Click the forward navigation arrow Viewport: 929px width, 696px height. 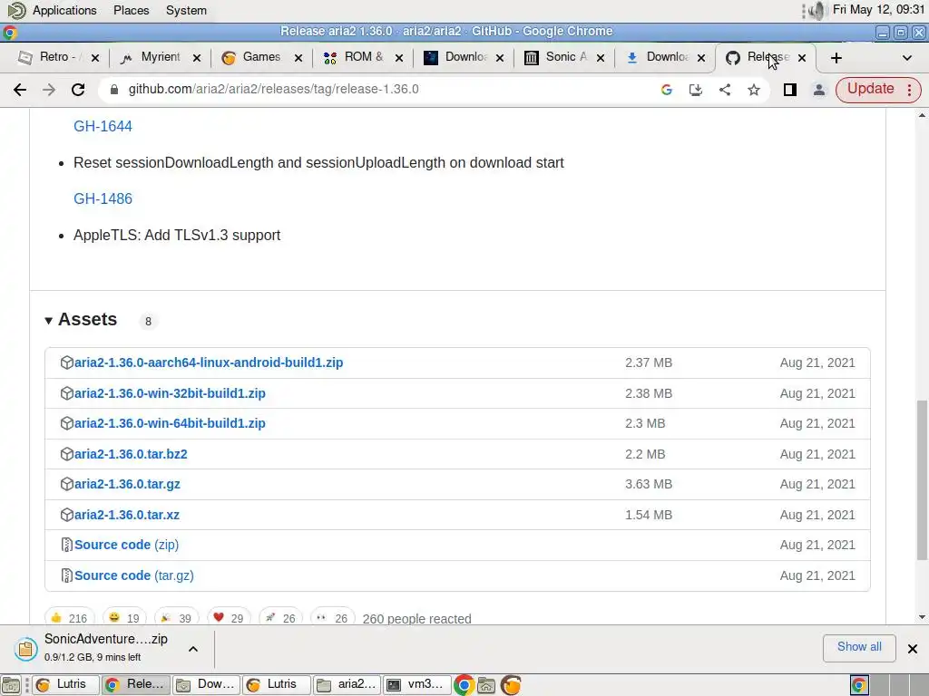coord(49,90)
